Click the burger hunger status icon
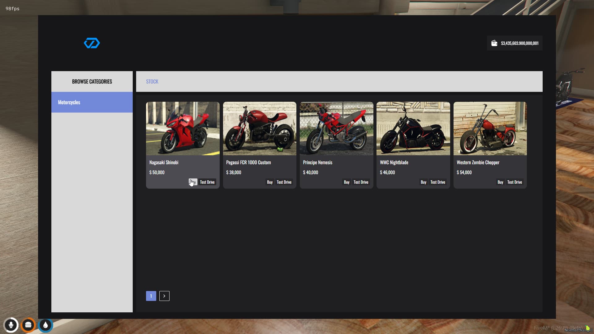Image resolution: width=594 pixels, height=334 pixels. tap(28, 325)
